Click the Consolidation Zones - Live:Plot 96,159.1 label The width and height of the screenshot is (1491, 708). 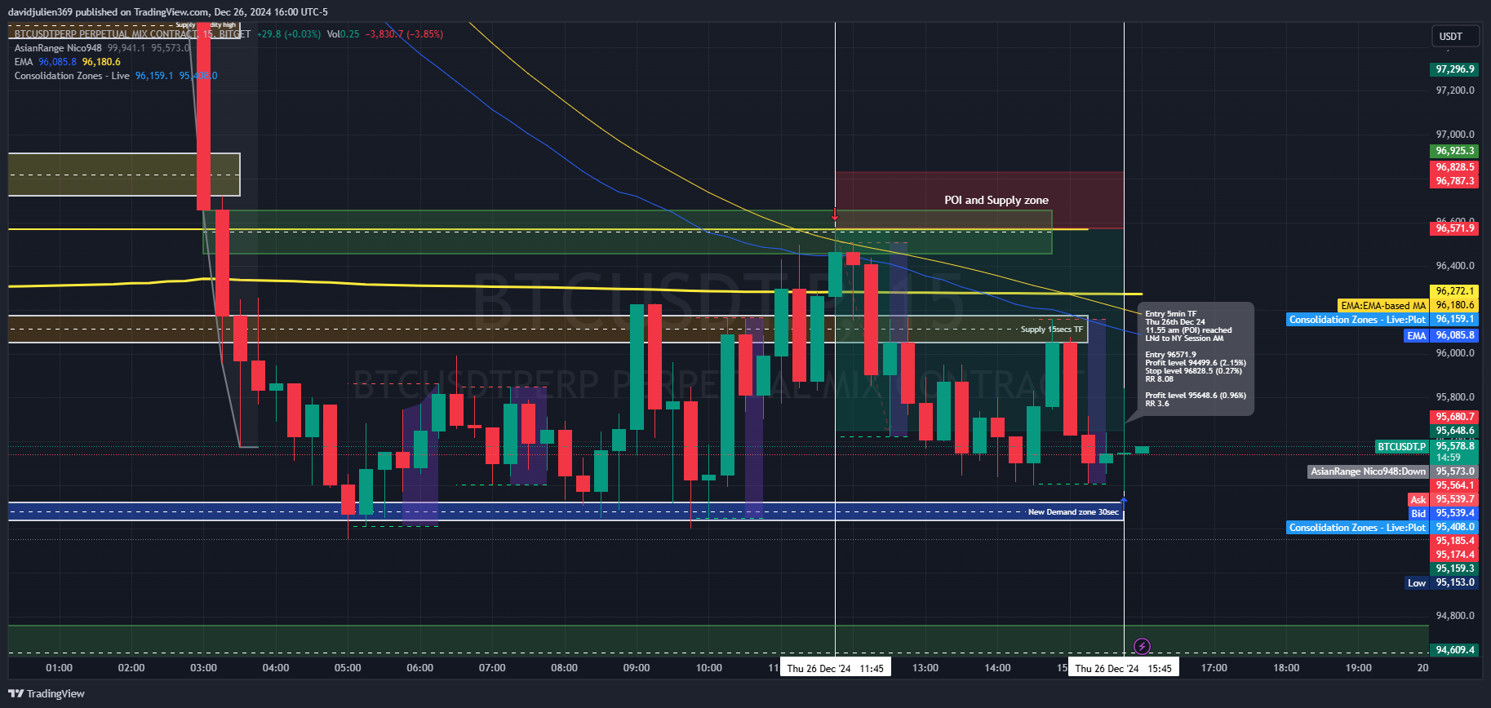pos(1383,320)
